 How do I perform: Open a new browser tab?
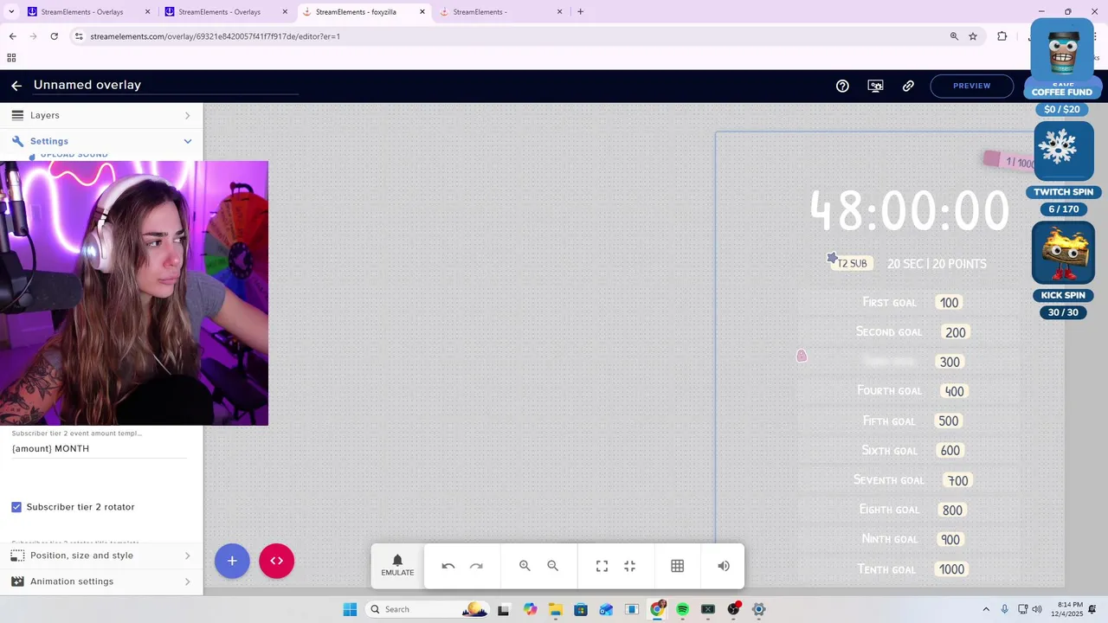580,12
